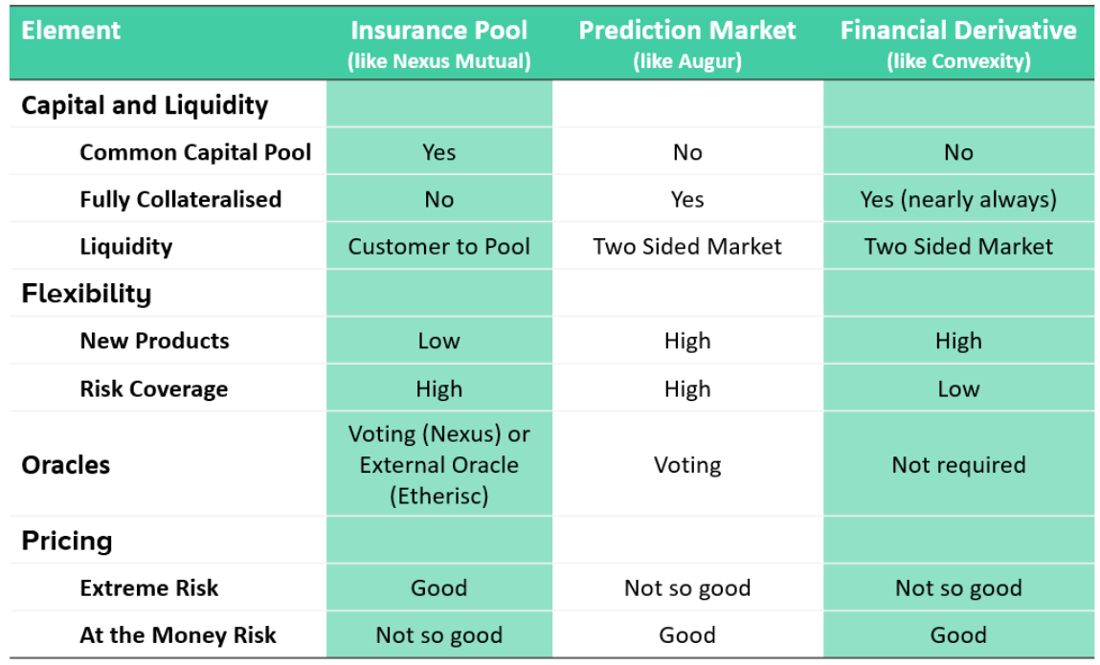Click the Fully Collateralised row label

point(180,199)
